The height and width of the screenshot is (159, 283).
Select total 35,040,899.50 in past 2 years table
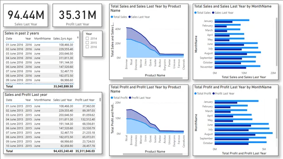click(63, 87)
